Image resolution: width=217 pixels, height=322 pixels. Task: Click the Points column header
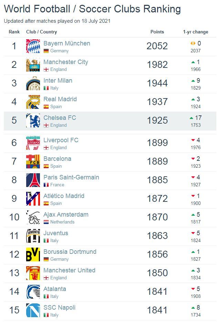point(157,32)
